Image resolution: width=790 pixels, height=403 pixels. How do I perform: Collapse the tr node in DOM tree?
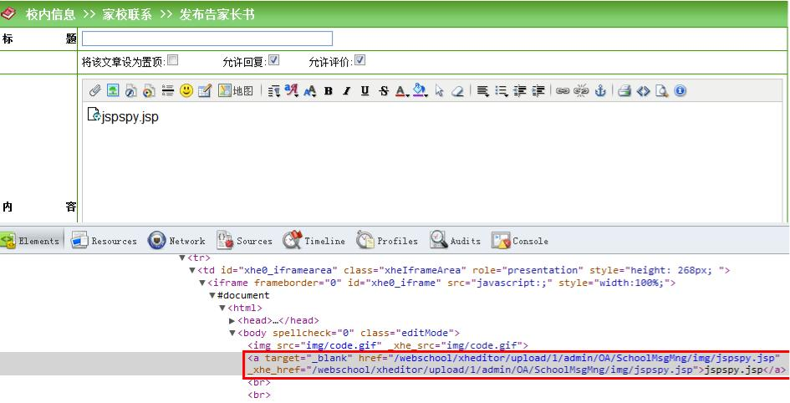[182, 258]
